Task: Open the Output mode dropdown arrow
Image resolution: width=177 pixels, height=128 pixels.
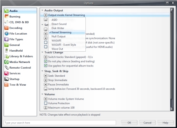Action: pos(46,15)
